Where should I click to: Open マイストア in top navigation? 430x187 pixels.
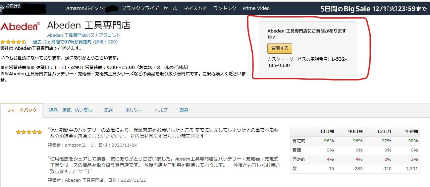(x=195, y=8)
